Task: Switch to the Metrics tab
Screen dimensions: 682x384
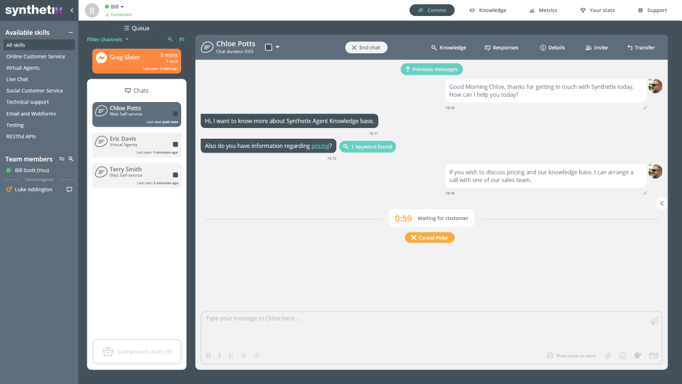Action: pos(543,10)
